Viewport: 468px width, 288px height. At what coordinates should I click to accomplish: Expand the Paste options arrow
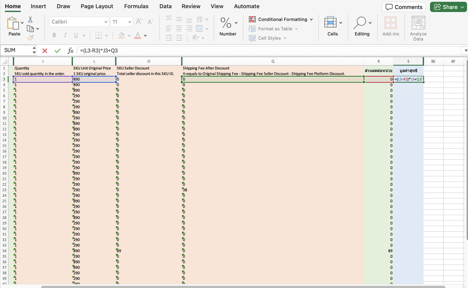coord(22,23)
